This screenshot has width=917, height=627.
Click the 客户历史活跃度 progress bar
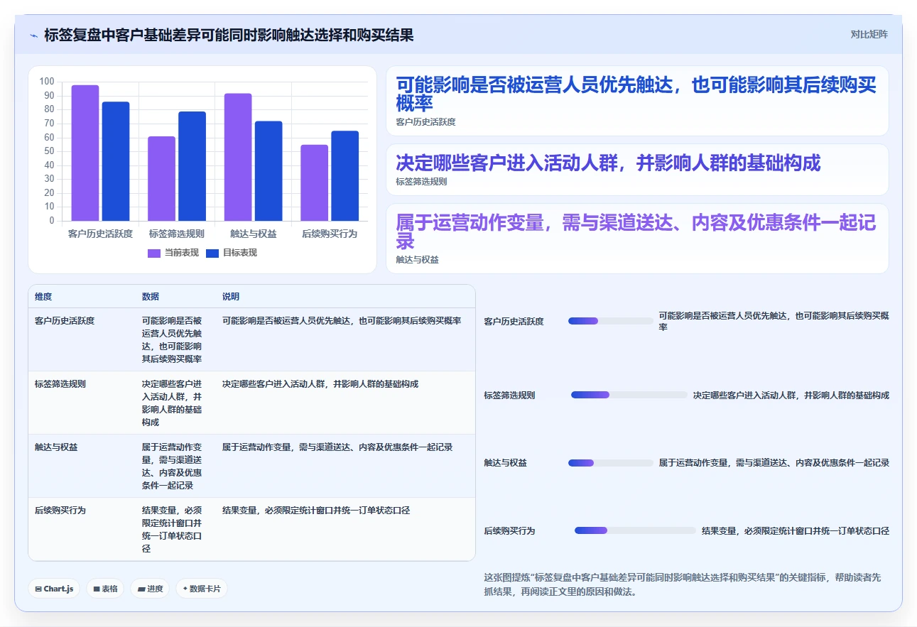(x=611, y=321)
